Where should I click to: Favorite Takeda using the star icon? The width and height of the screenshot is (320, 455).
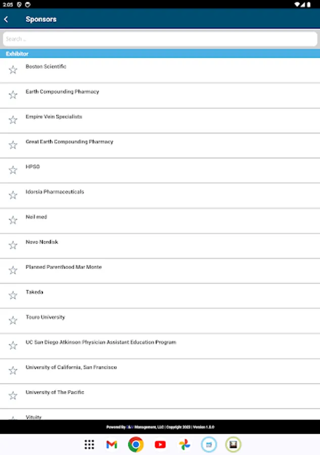click(13, 295)
